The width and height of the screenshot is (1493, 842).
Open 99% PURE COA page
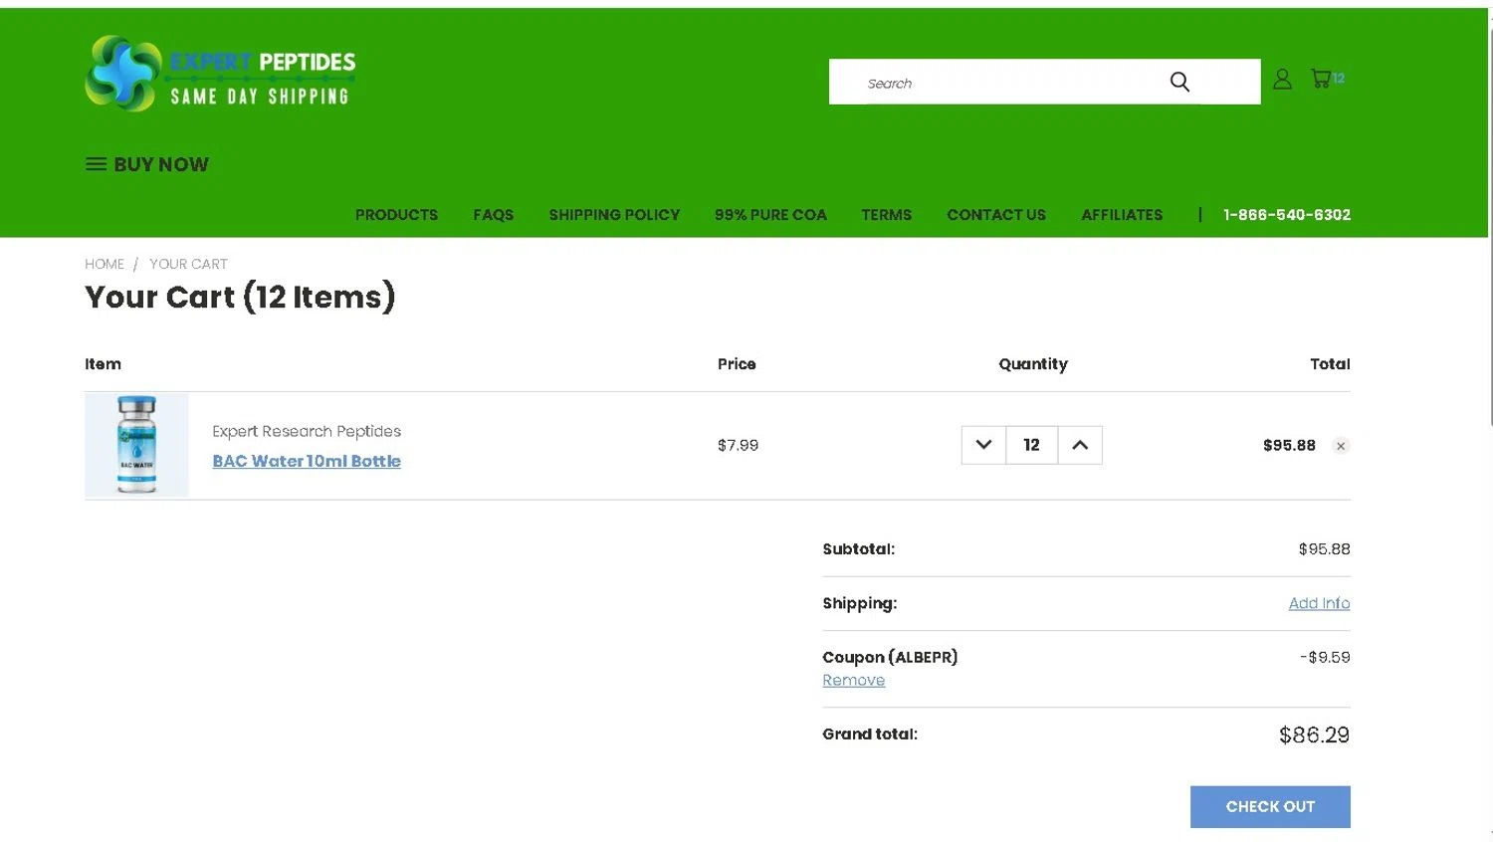[x=770, y=215]
